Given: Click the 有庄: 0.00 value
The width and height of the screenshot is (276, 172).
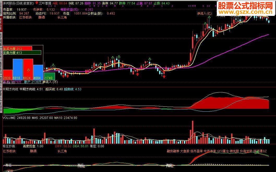Looking at the screenshot, I should coord(97,146).
